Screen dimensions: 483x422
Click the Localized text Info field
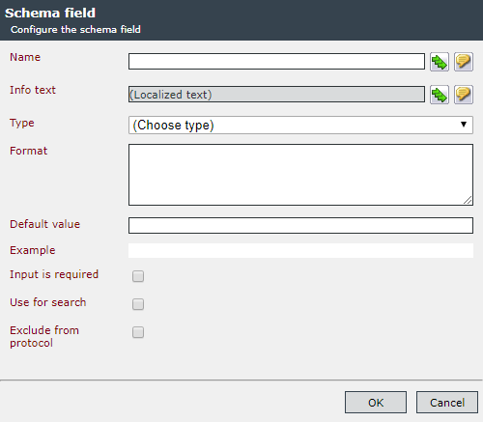pyautogui.click(x=276, y=95)
